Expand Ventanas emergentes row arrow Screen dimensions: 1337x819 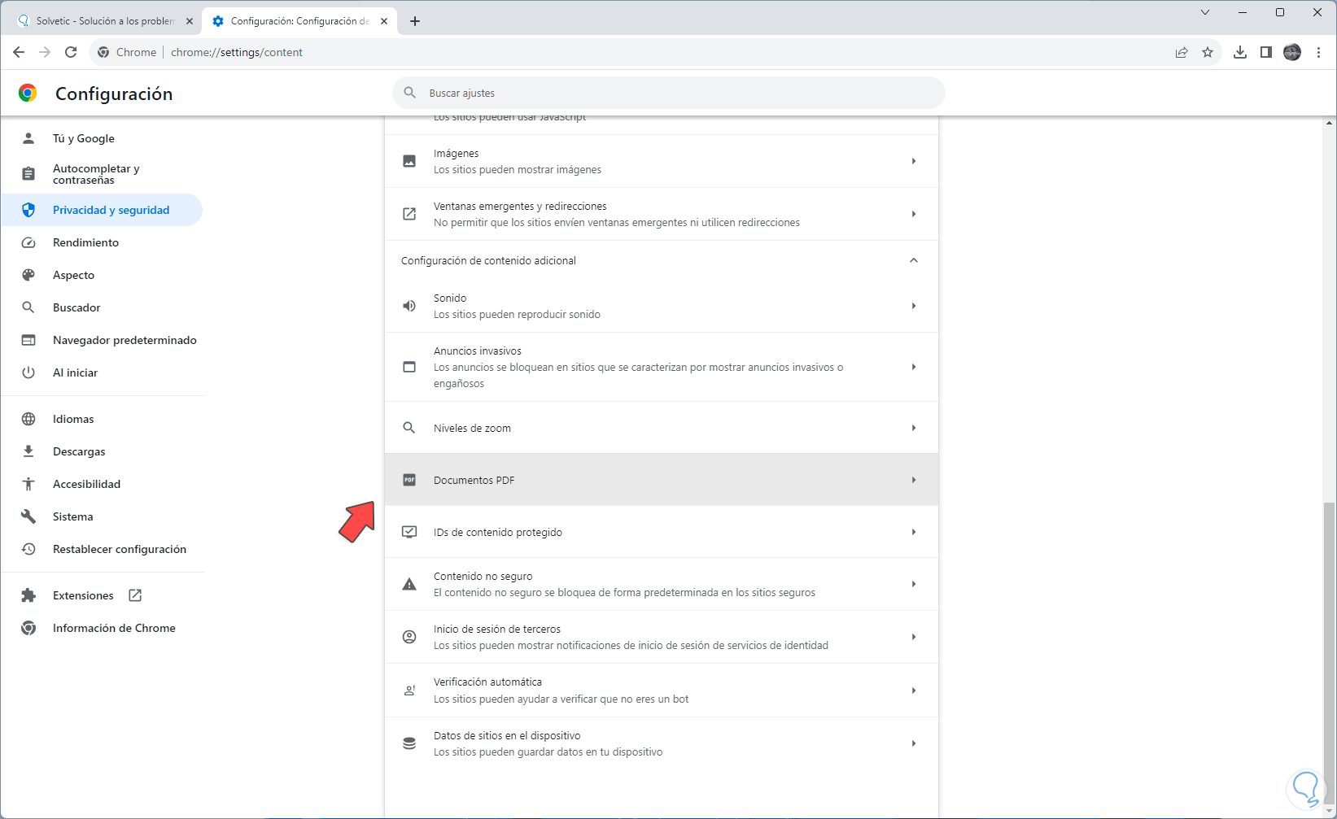click(914, 214)
